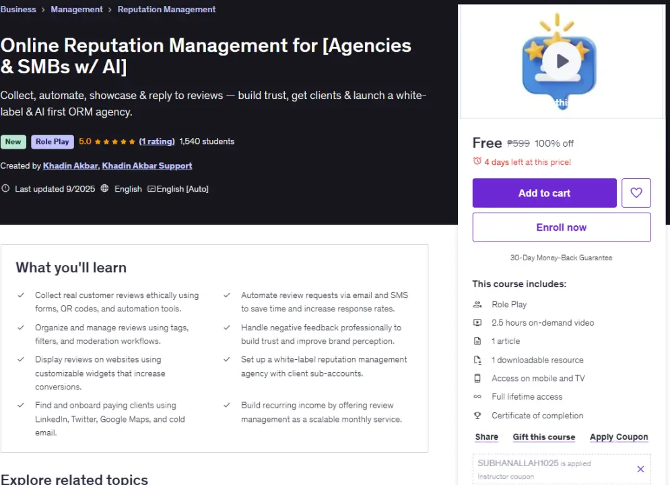670x485 pixels.
Task: Click the Access on mobile and TV text
Action: point(538,378)
